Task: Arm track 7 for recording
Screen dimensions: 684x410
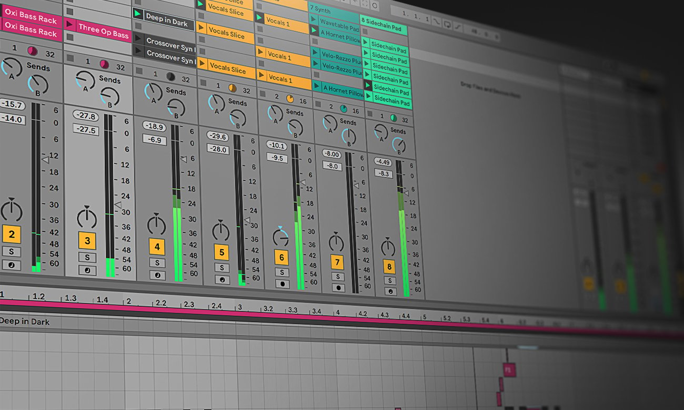Action: (338, 288)
